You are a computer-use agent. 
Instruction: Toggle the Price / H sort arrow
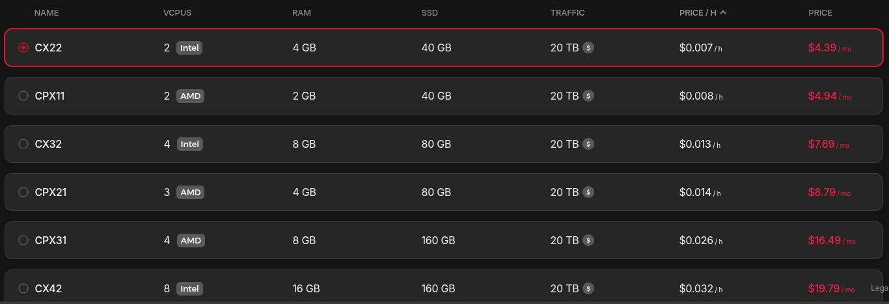click(723, 12)
